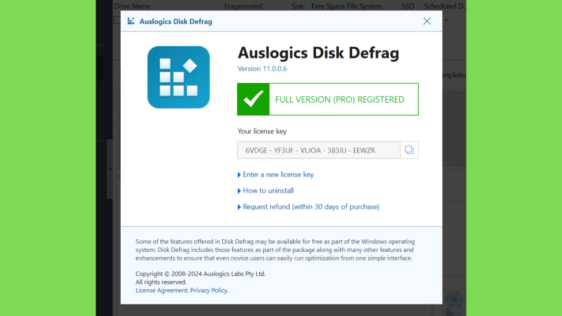Click the FULL VERSION (PRO) REGISTERED banner
The width and height of the screenshot is (562, 316).
[328, 99]
